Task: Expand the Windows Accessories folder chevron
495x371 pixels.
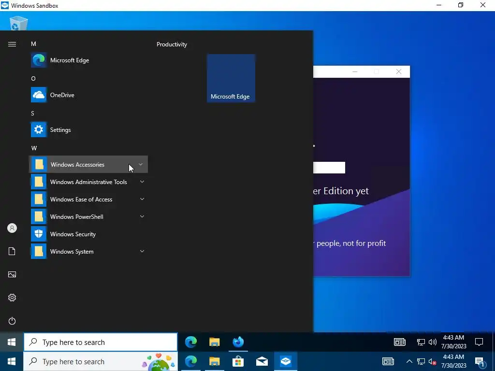Action: tap(141, 164)
